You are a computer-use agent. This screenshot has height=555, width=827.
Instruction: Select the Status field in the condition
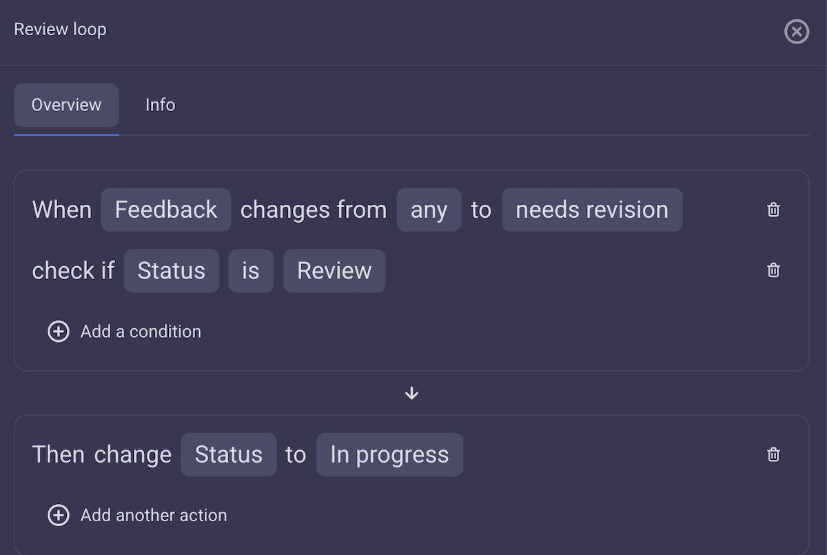[x=172, y=270]
